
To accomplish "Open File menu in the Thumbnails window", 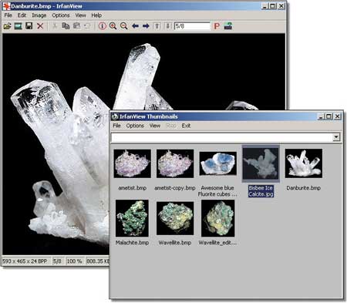I will tap(116, 126).
